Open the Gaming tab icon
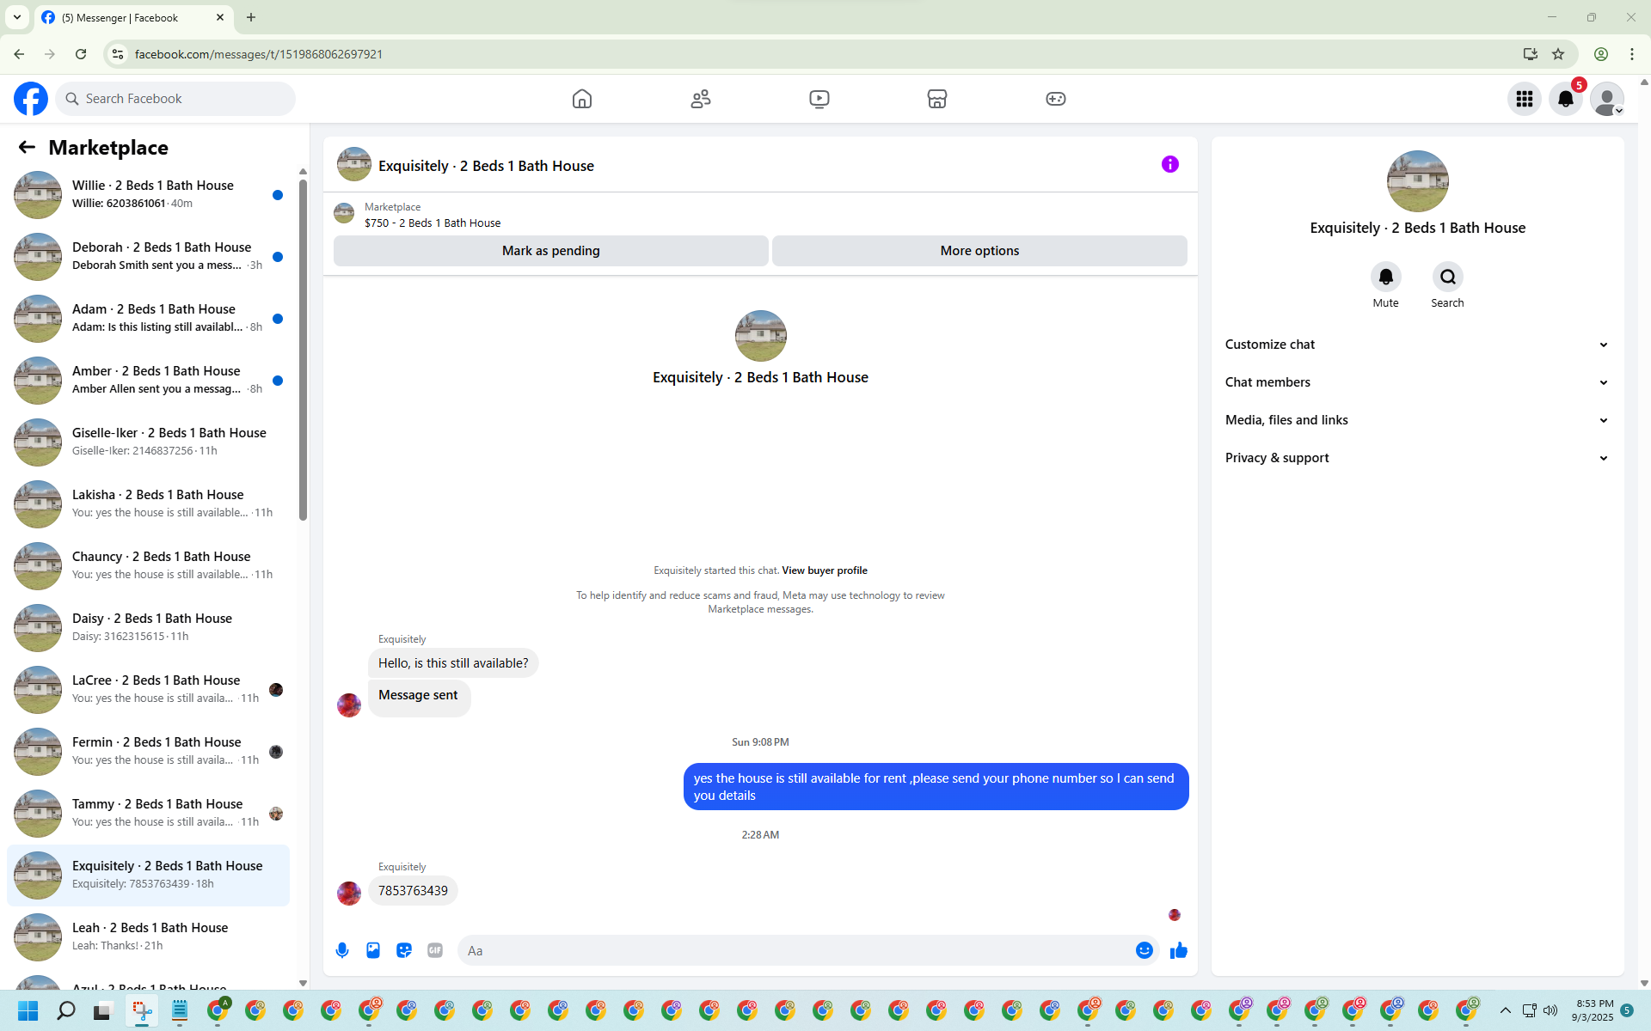The width and height of the screenshot is (1651, 1031). 1056,99
